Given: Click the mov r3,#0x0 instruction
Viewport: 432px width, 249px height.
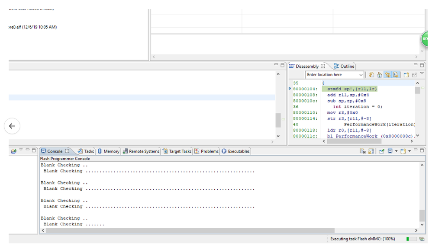Looking at the screenshot, I should tap(342, 112).
